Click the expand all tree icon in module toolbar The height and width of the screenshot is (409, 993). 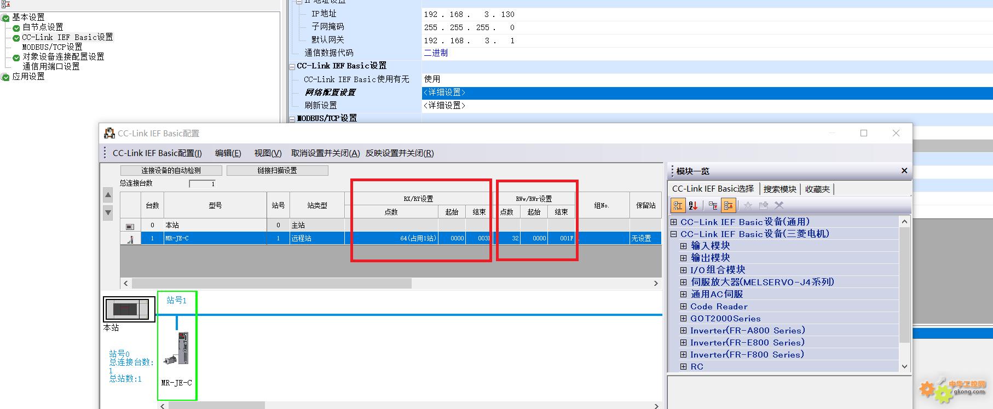[x=713, y=206]
